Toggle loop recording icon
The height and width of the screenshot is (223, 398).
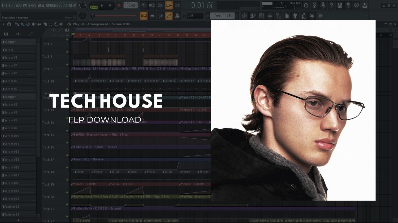click(178, 5)
